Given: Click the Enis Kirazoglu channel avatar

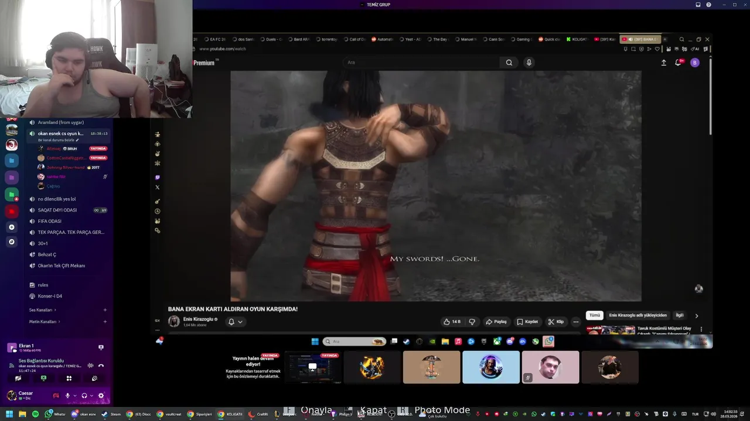Looking at the screenshot, I should [174, 322].
